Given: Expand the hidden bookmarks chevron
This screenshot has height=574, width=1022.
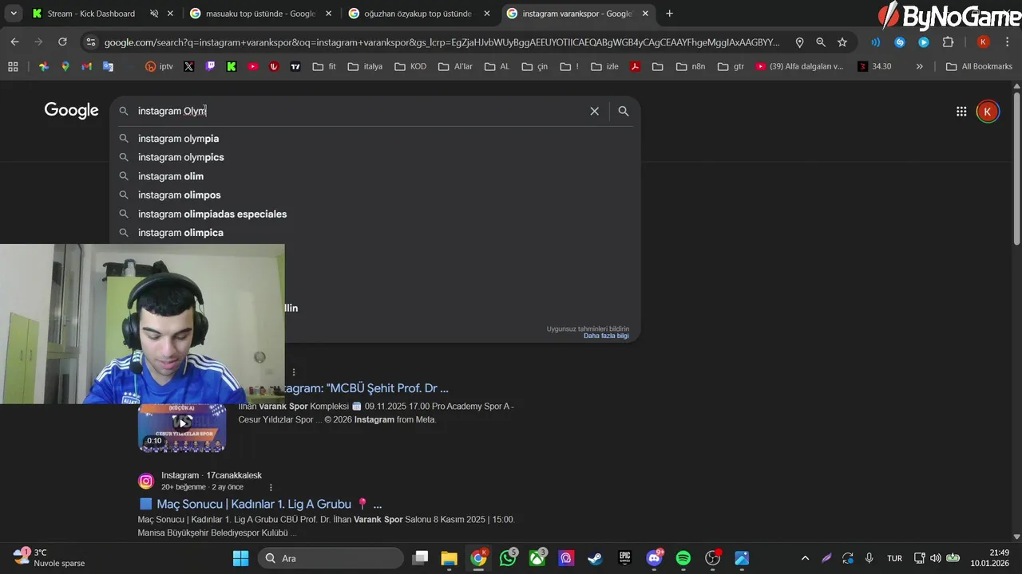Looking at the screenshot, I should click(x=919, y=66).
